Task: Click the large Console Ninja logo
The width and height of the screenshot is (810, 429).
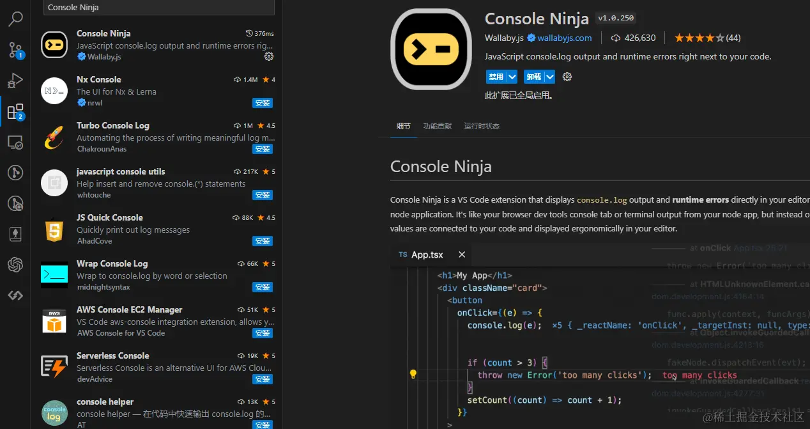Action: [x=431, y=49]
